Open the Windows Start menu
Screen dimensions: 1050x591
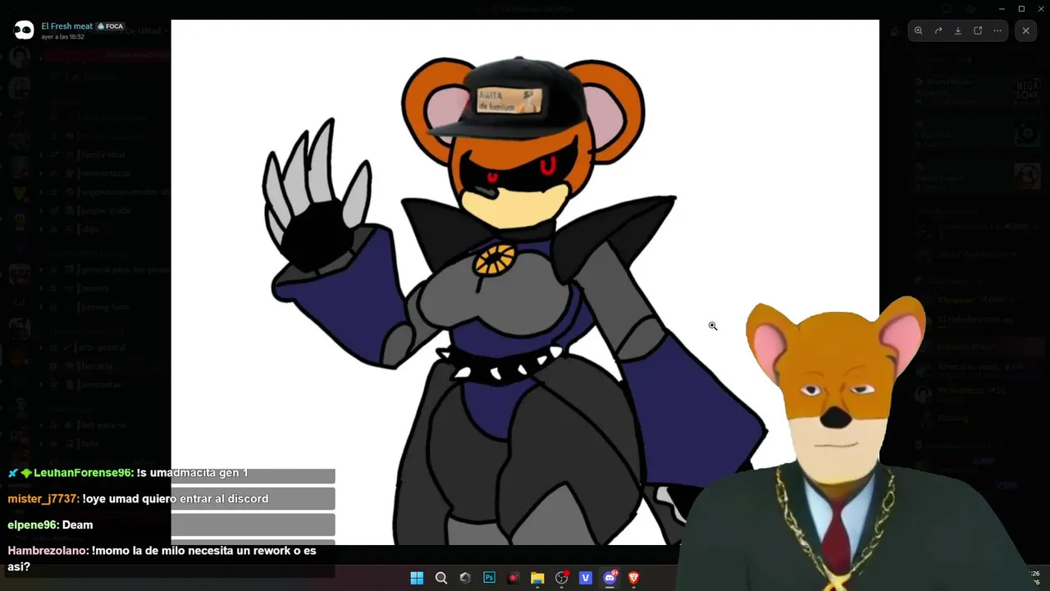pyautogui.click(x=417, y=578)
